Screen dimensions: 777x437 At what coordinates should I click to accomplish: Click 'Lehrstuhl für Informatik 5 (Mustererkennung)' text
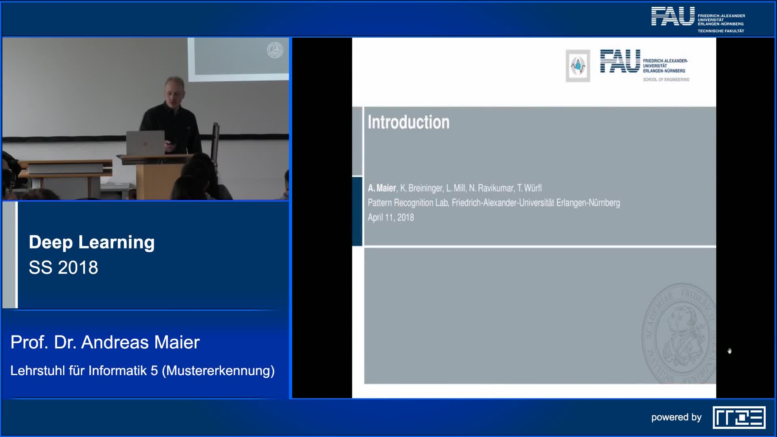[142, 371]
